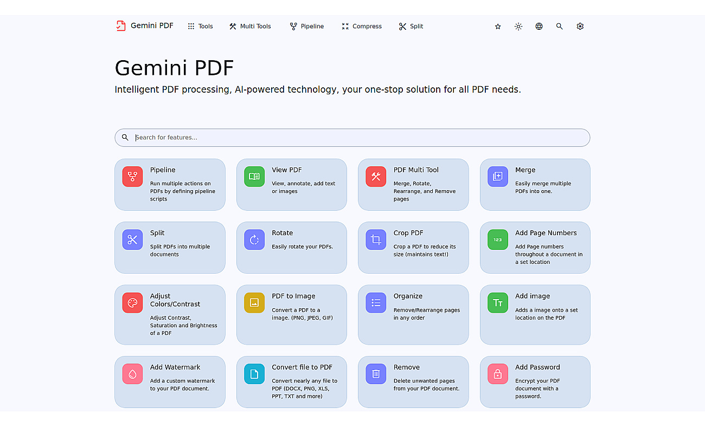Image resolution: width=705 pixels, height=427 pixels.
Task: Click the View PDF green book icon
Action: (x=254, y=177)
